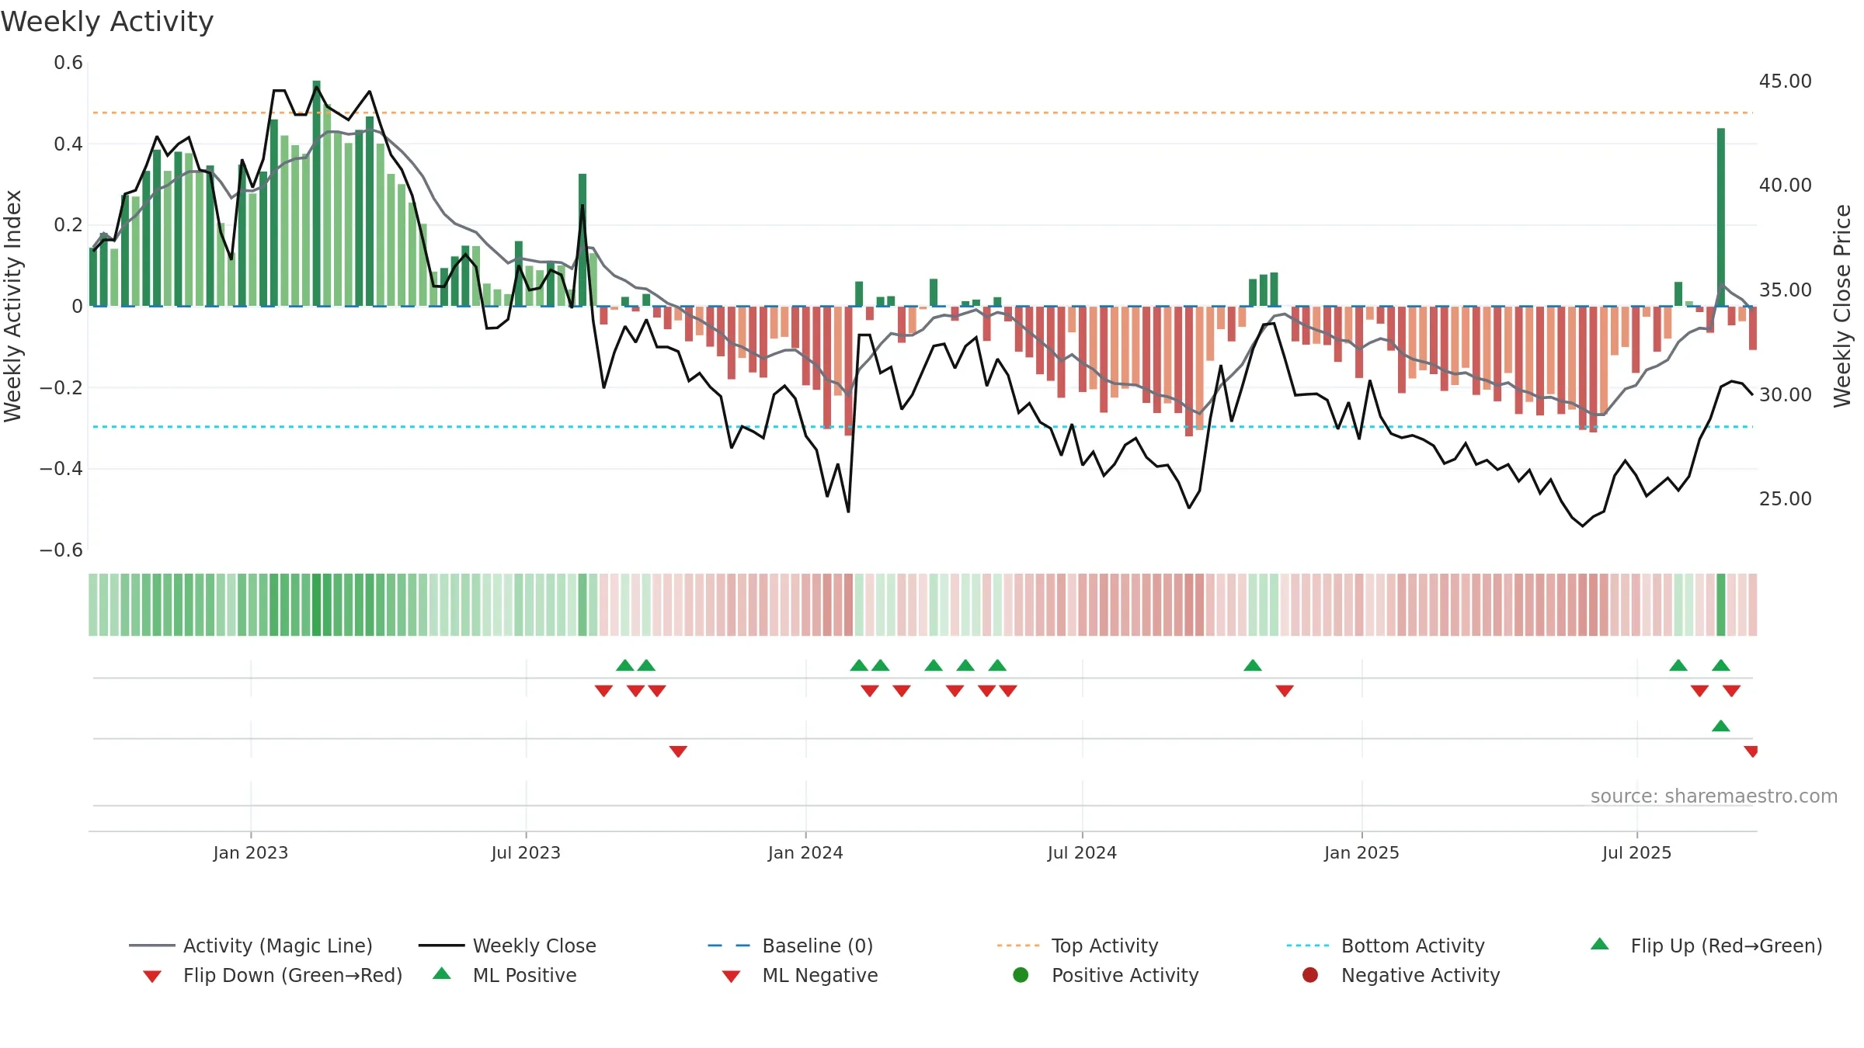This screenshot has width=1864, height=1048.
Task: Click the −0.2 left axis tick label
Action: click(61, 387)
